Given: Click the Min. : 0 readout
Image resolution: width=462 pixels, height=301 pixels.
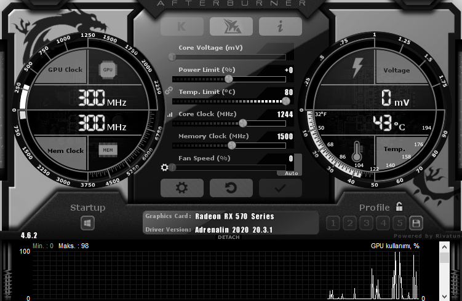Looking at the screenshot, I should [43, 246].
